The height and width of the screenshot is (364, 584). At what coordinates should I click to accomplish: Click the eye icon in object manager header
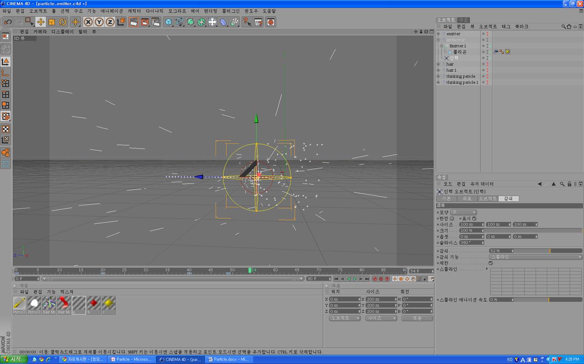coord(575,27)
